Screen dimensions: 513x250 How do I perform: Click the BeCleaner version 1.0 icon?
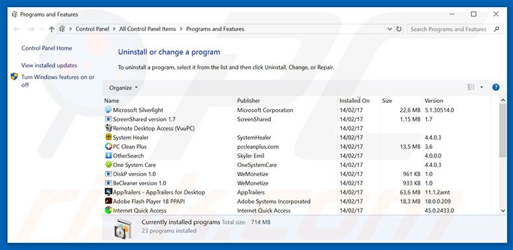[108, 183]
